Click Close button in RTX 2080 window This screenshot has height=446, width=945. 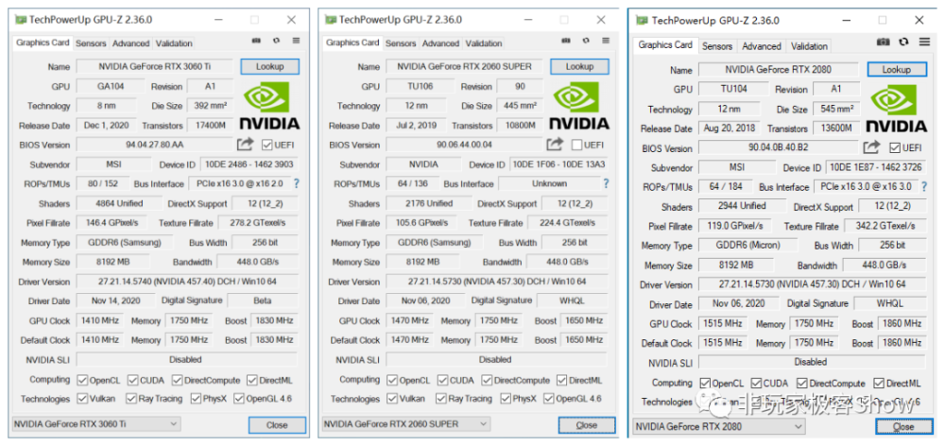tap(903, 427)
